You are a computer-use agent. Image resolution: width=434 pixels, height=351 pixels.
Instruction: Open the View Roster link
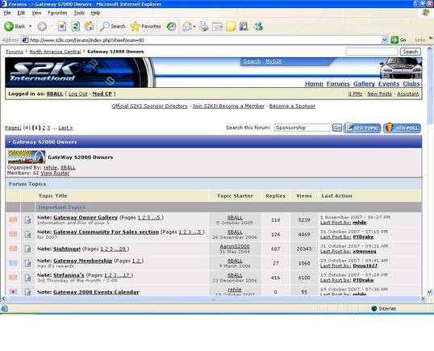click(x=55, y=173)
